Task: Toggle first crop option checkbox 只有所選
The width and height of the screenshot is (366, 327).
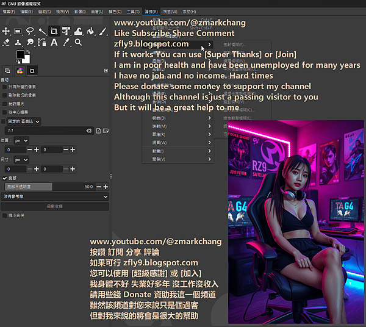Action: tap(4, 87)
